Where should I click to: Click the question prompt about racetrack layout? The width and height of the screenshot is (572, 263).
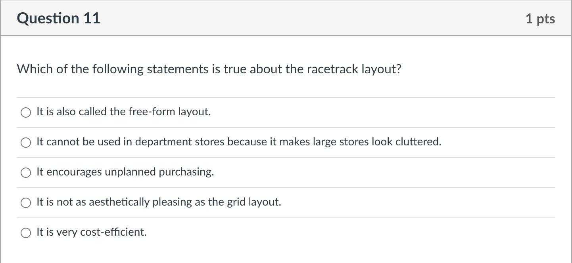tap(209, 69)
